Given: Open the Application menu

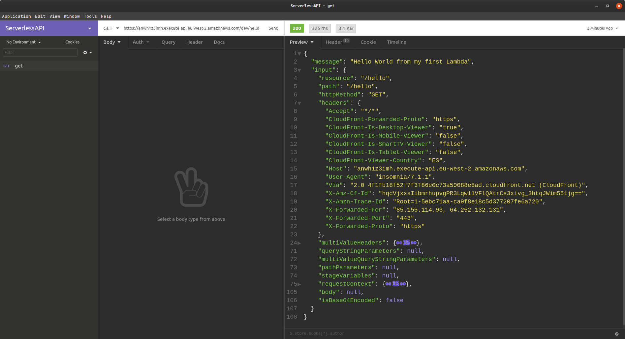Looking at the screenshot, I should tap(16, 16).
